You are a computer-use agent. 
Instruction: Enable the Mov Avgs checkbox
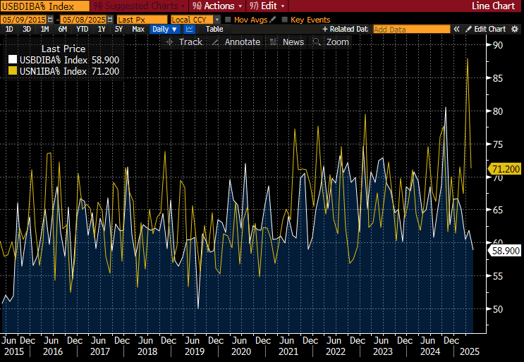[227, 19]
